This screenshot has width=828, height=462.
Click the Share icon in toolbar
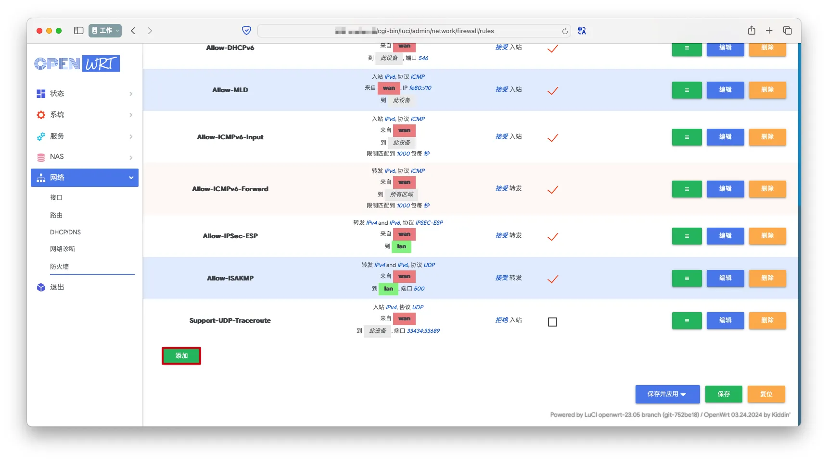pos(752,31)
